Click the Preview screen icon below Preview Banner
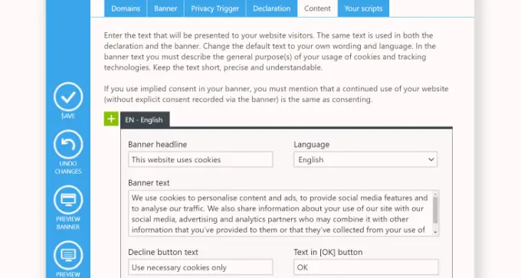 pos(68,255)
